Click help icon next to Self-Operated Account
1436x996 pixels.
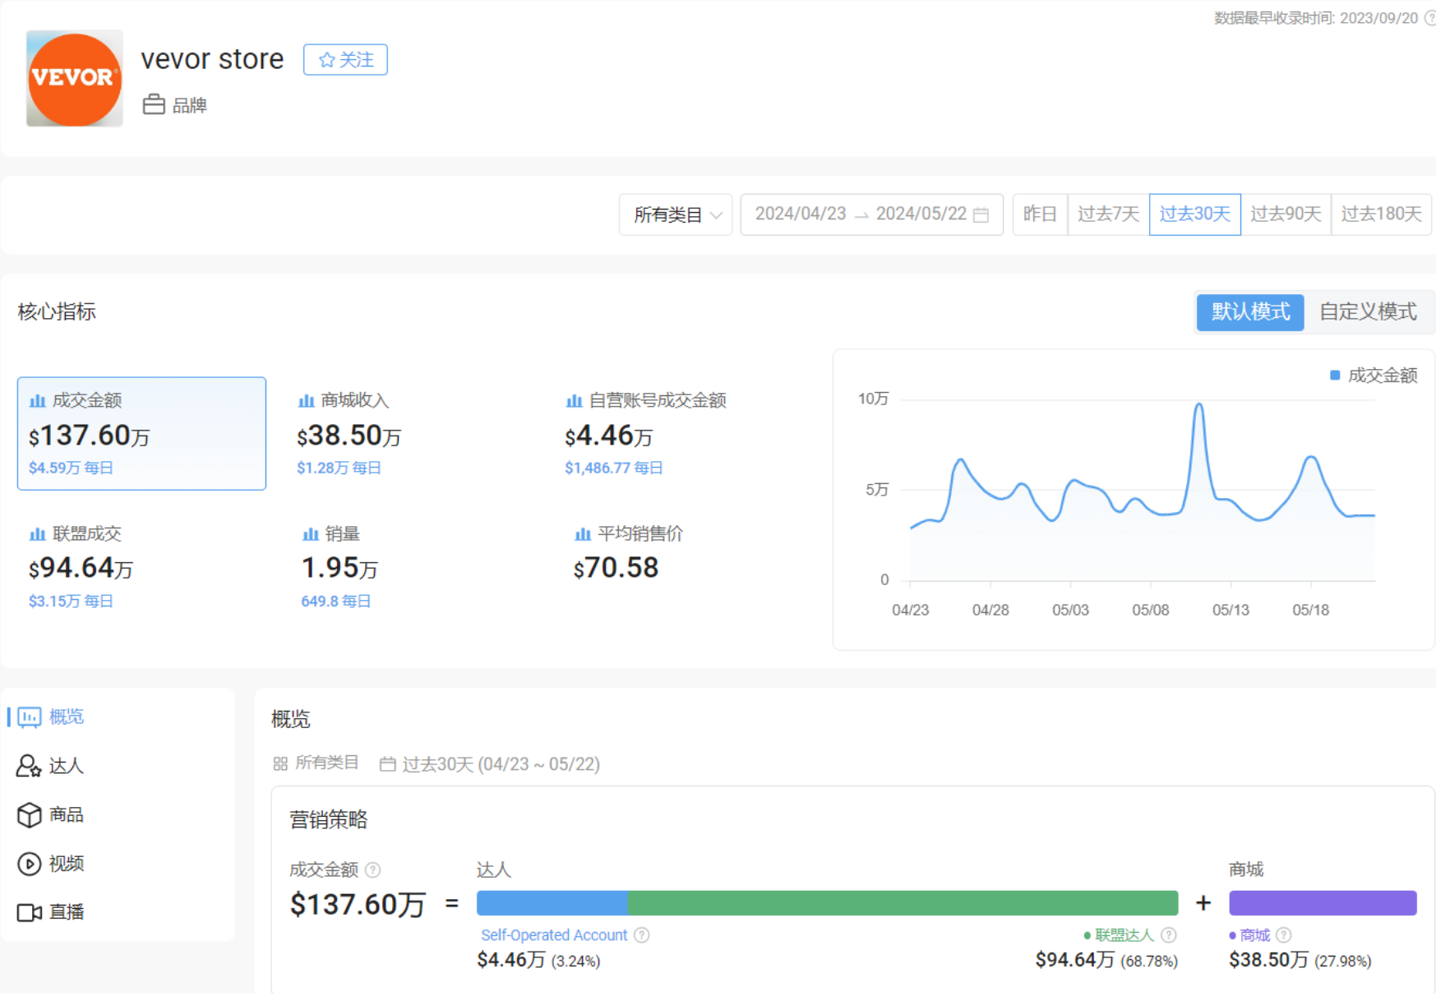click(642, 935)
